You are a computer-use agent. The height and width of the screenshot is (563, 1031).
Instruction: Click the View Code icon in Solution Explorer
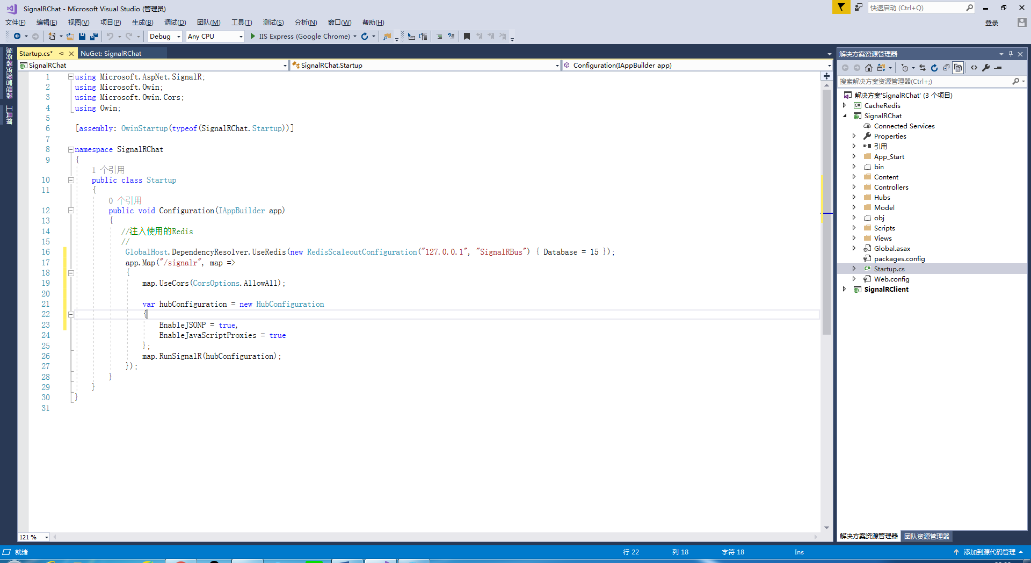[x=974, y=68]
